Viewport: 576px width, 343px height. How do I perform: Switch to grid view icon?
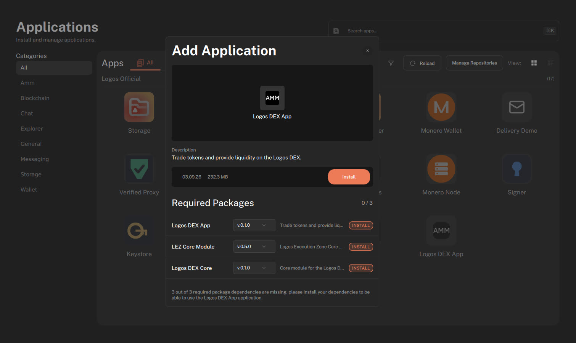click(534, 63)
